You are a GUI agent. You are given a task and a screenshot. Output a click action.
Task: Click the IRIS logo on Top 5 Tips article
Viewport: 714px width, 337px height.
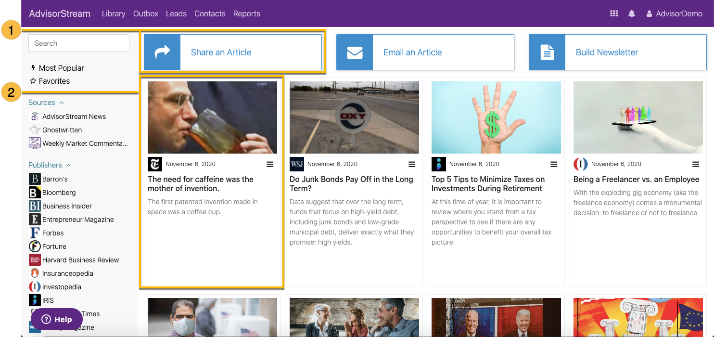pyautogui.click(x=439, y=164)
